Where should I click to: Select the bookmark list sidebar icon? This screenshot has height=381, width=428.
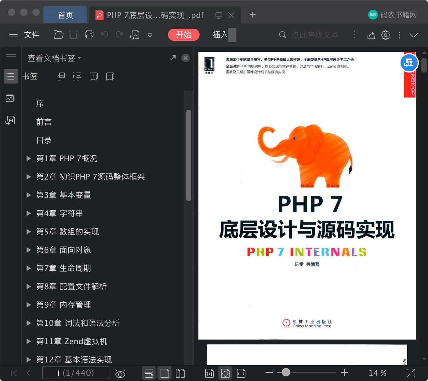tap(11, 76)
